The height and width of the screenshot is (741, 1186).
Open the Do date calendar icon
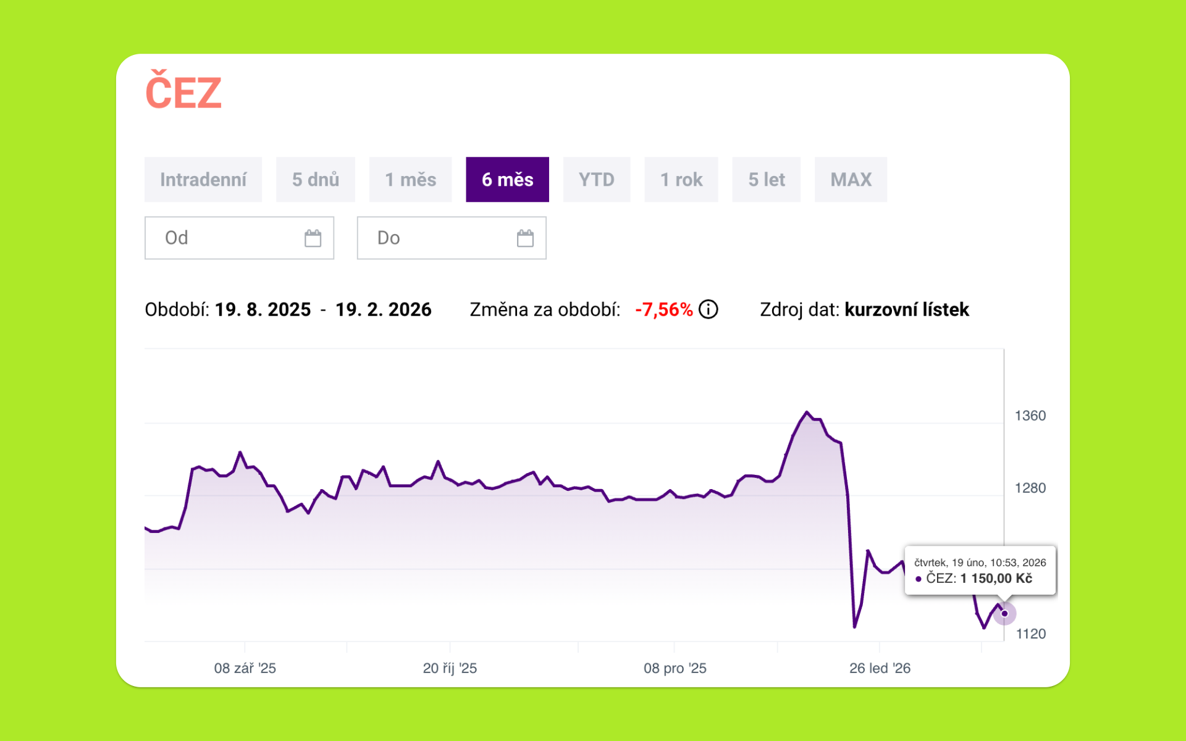pyautogui.click(x=525, y=238)
